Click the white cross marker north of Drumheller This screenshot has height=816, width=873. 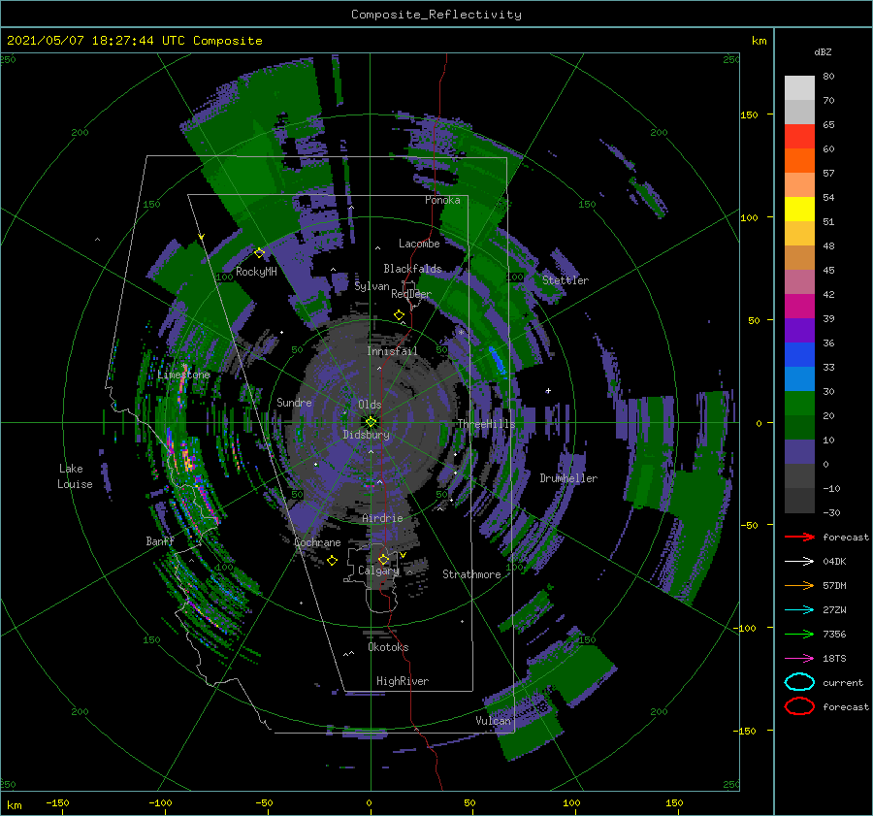pyautogui.click(x=548, y=391)
